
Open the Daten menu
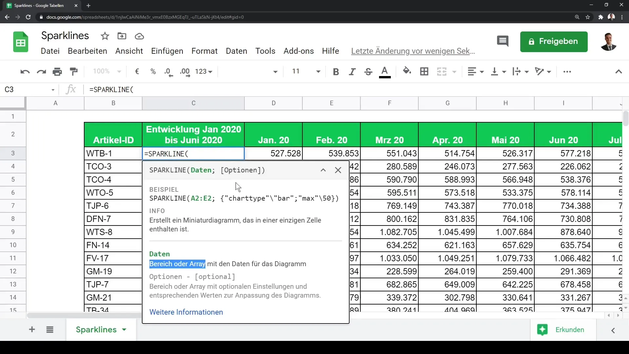[237, 51]
